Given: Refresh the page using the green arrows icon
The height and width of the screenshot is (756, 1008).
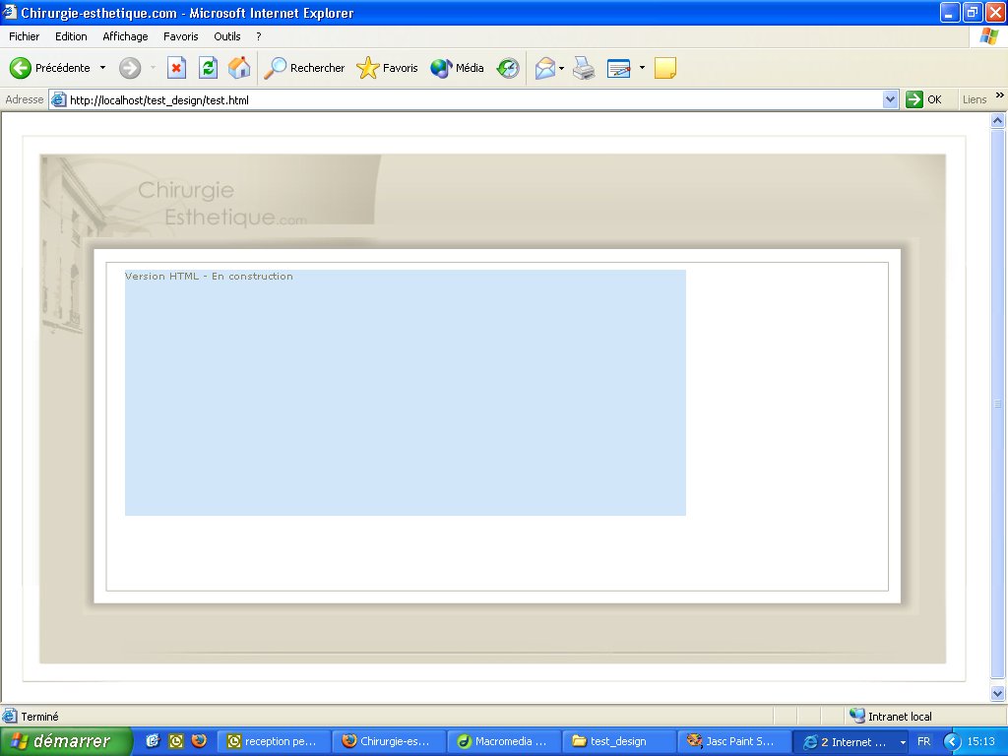Looking at the screenshot, I should [208, 68].
